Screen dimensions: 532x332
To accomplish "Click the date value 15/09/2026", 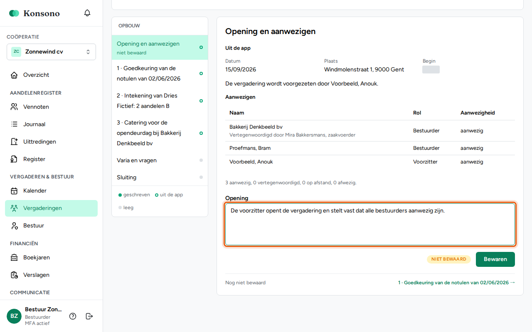I will (241, 70).
